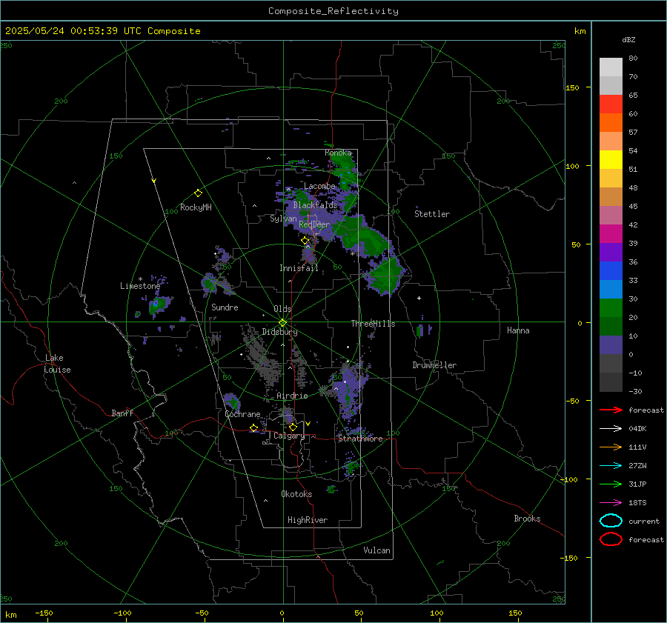Click the Calgary city label
The height and width of the screenshot is (623, 667).
click(x=289, y=436)
